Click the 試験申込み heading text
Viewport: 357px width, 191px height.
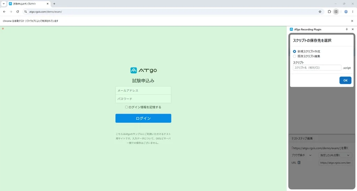click(143, 81)
